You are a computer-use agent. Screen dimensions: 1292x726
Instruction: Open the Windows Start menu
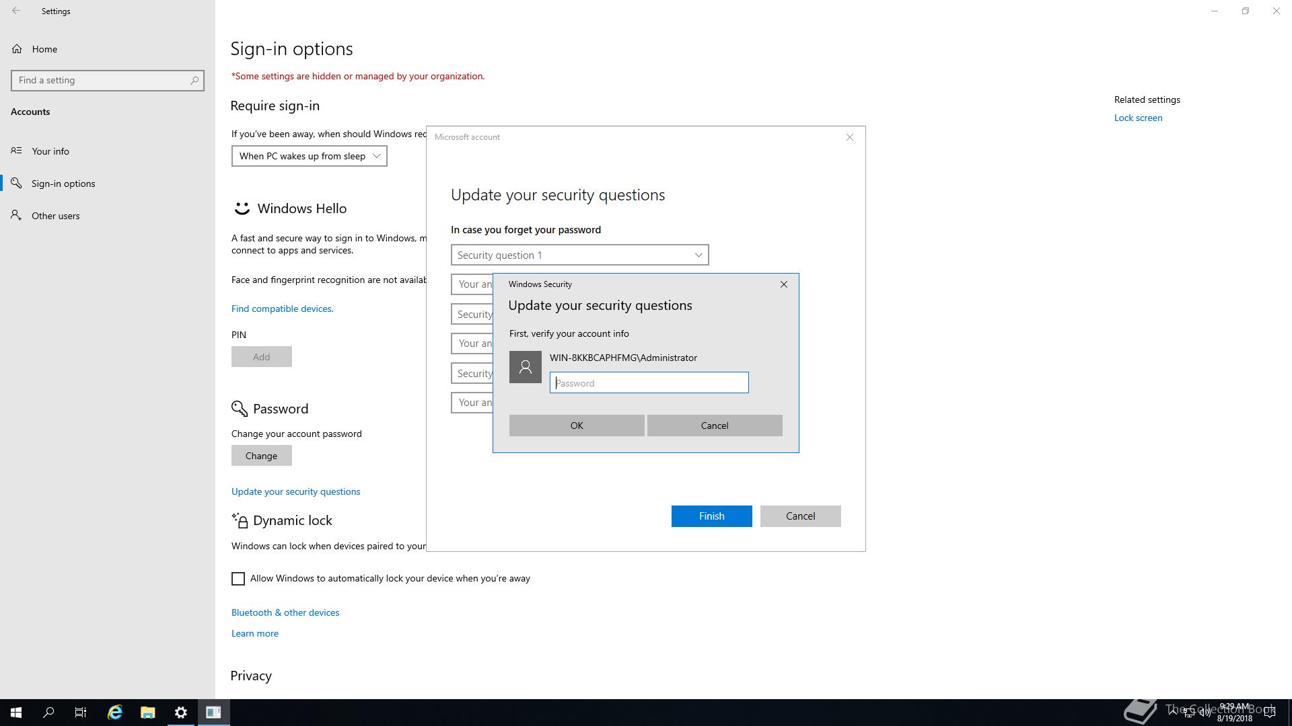[x=16, y=713]
